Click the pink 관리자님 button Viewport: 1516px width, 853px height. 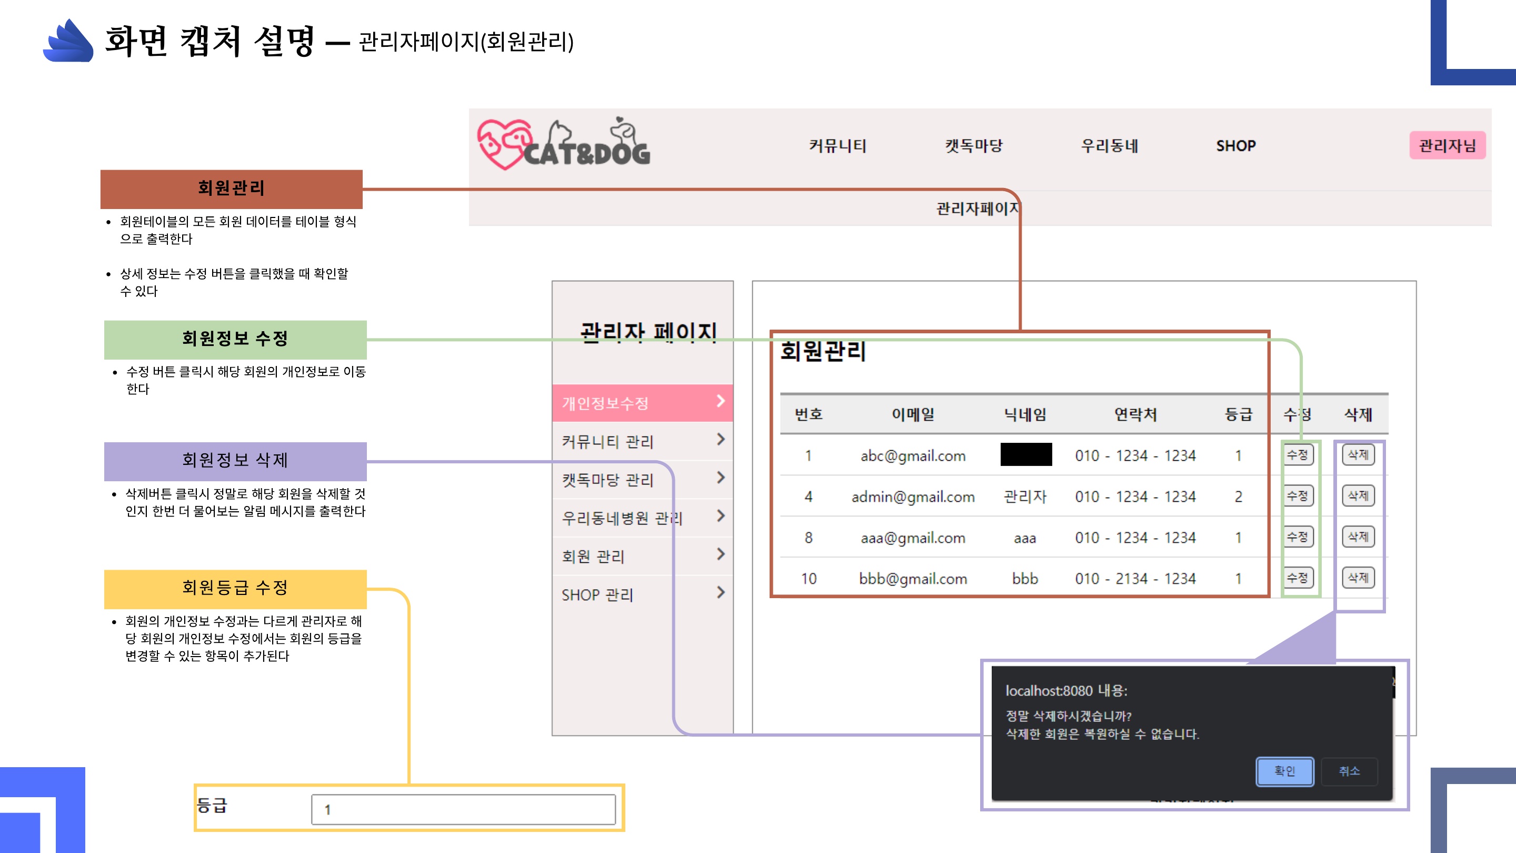(x=1447, y=145)
